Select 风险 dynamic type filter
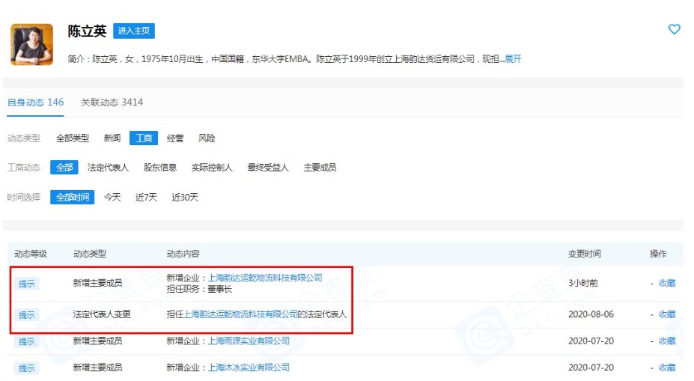Viewport: 694px width, 381px height. tap(207, 138)
